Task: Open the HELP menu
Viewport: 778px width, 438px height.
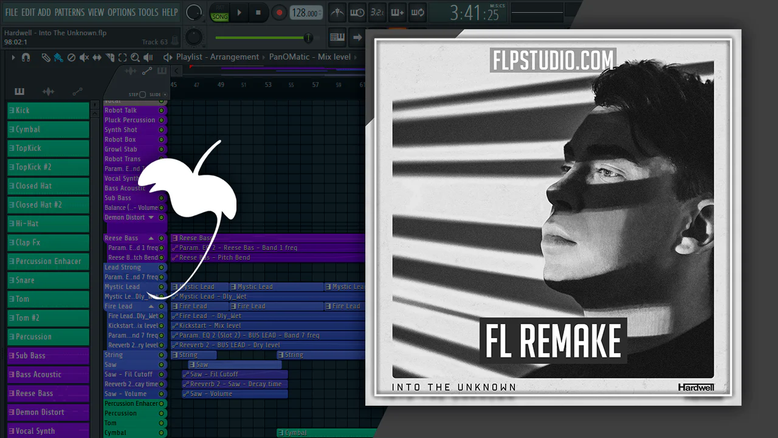Action: pos(170,12)
